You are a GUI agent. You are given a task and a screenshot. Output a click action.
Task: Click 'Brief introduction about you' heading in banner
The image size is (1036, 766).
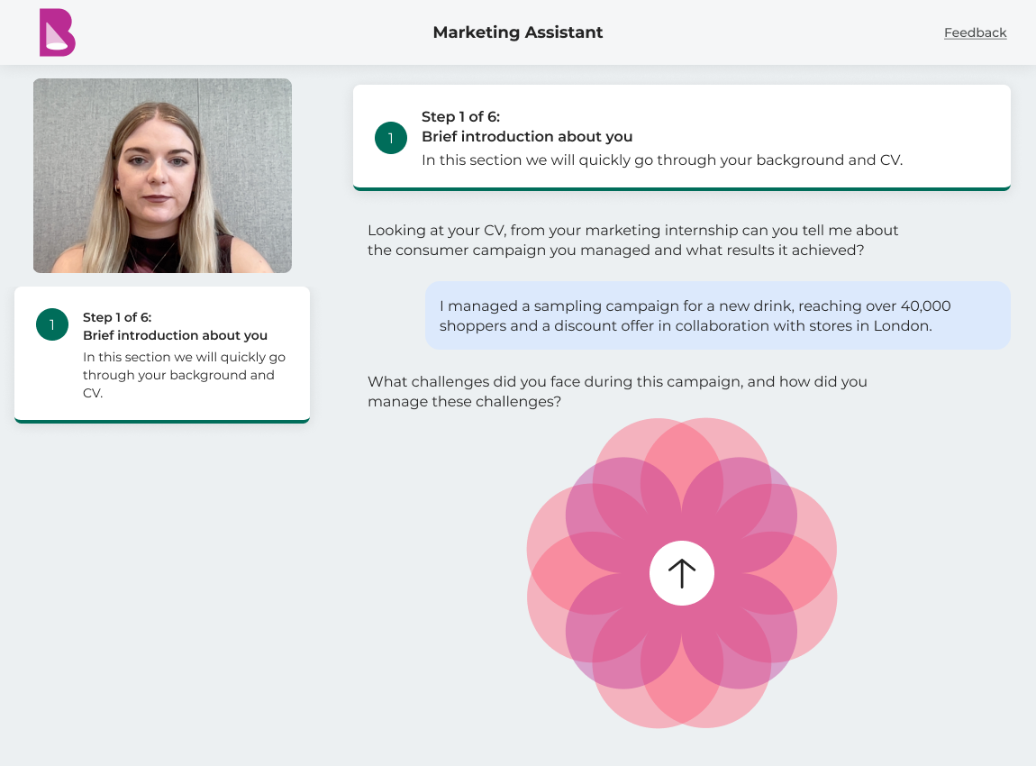pos(527,137)
